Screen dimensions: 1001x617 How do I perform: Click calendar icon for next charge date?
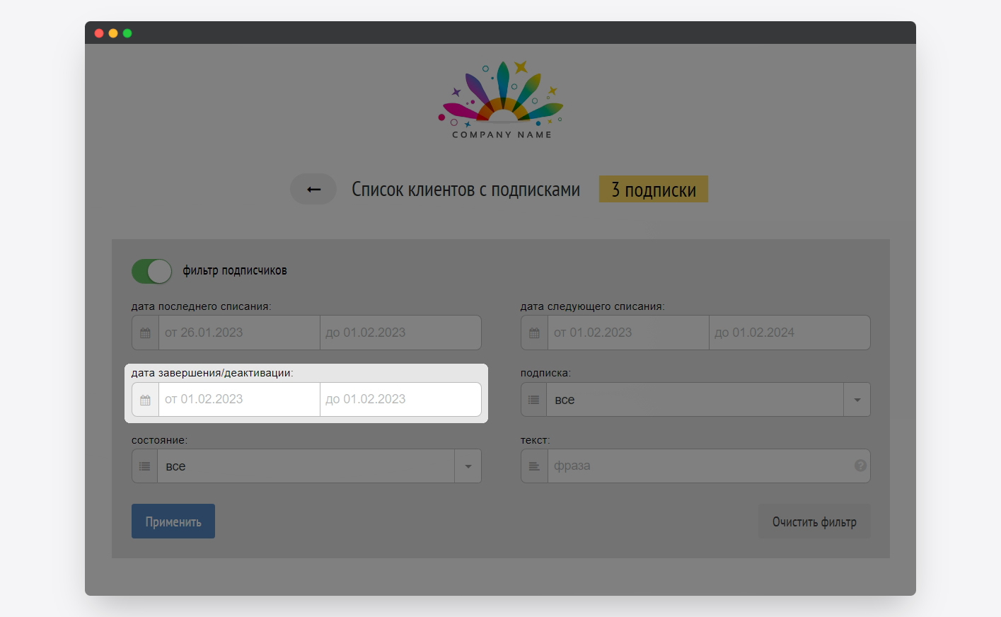click(x=534, y=333)
